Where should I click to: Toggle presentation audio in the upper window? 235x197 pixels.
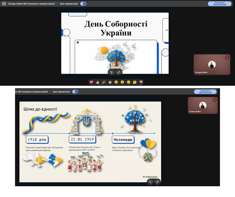(x=83, y=4)
